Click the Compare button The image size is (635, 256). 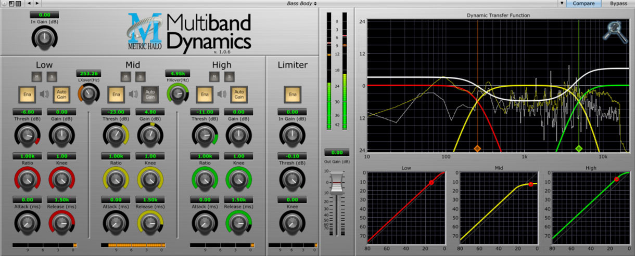583,4
